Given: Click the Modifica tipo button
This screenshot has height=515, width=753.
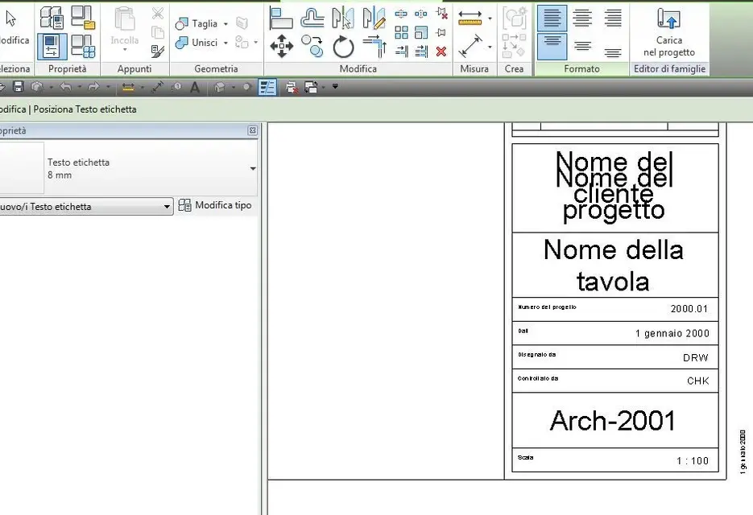Looking at the screenshot, I should [215, 205].
